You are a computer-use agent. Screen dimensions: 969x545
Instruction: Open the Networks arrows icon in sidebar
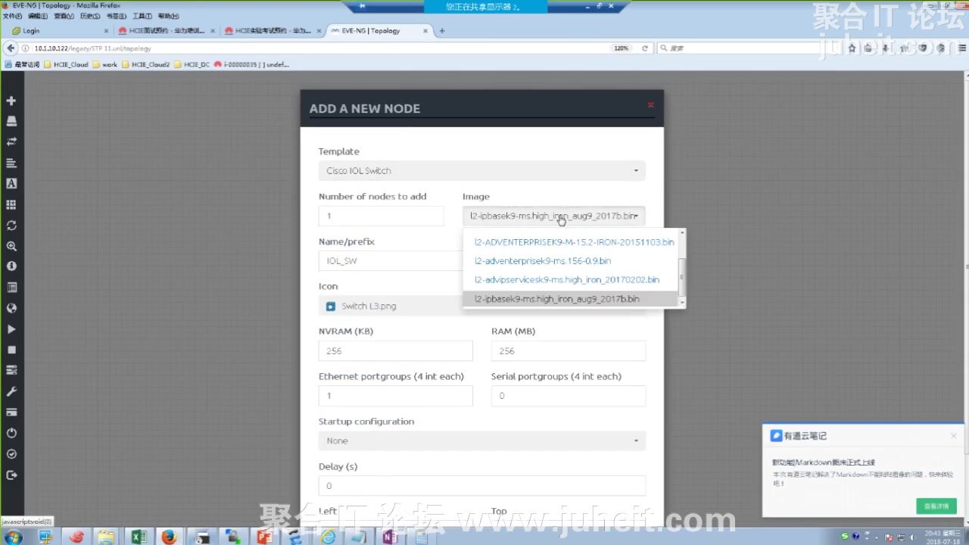click(x=11, y=142)
